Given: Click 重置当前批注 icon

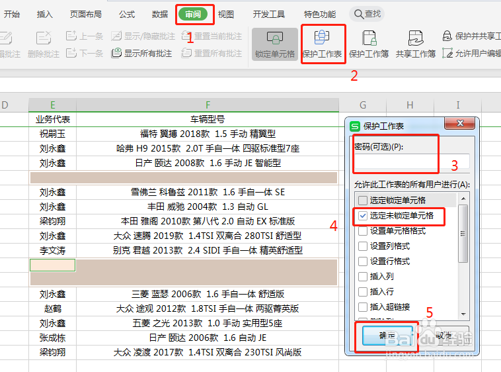Looking at the screenshot, I should coord(186,36).
